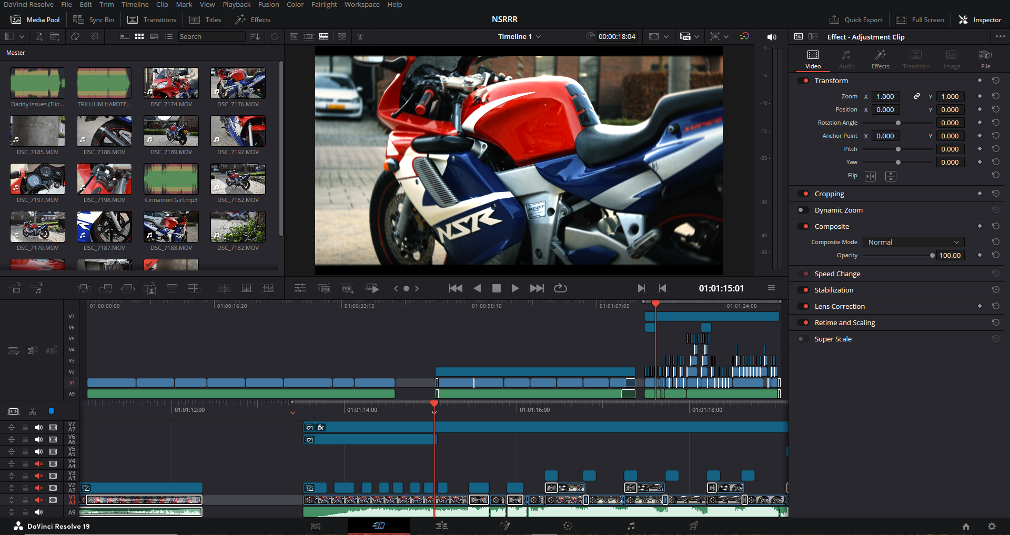
Task: Play the timeline forward
Action: [515, 288]
